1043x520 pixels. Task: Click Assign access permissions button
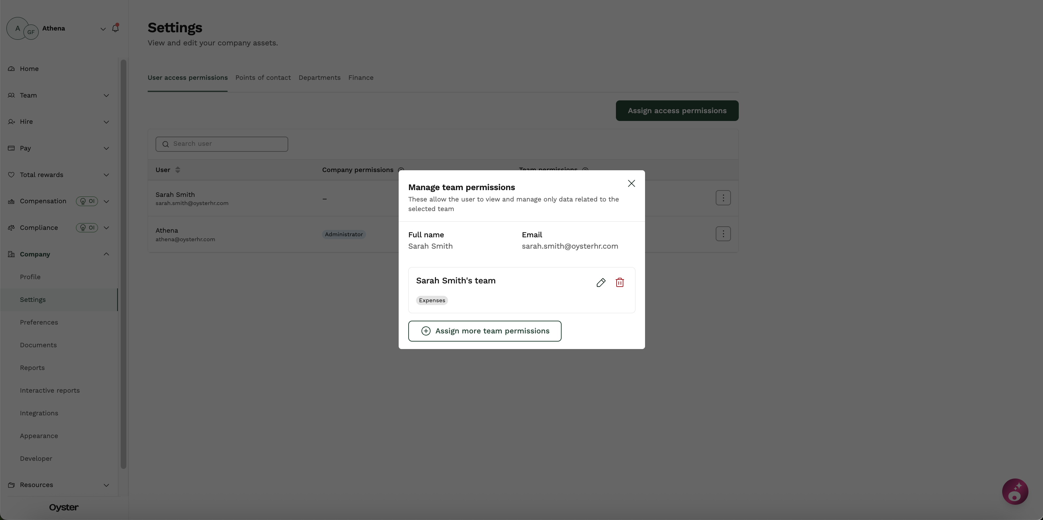[x=677, y=110]
